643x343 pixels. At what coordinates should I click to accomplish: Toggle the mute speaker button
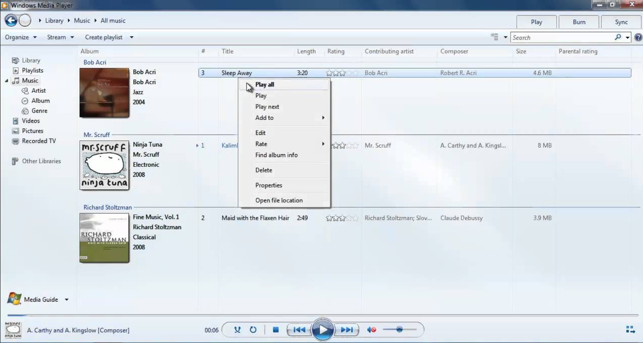pos(371,330)
